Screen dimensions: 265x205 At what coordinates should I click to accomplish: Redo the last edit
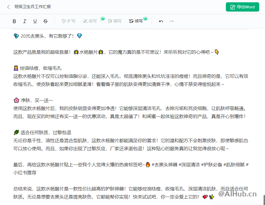[x=171, y=21]
